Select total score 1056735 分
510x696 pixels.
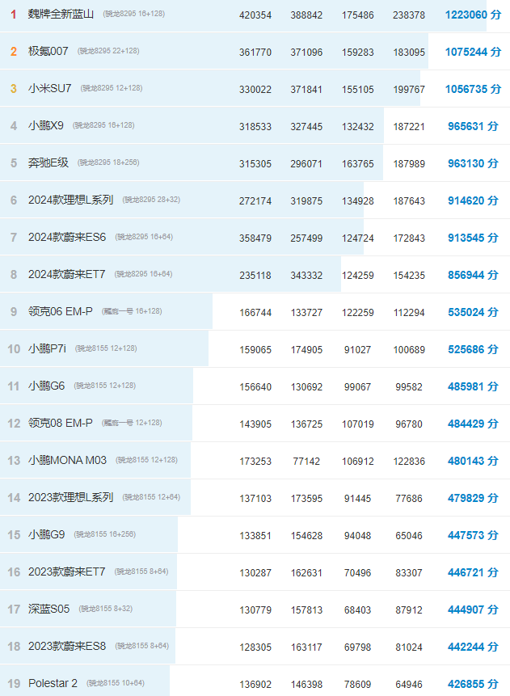click(x=473, y=89)
